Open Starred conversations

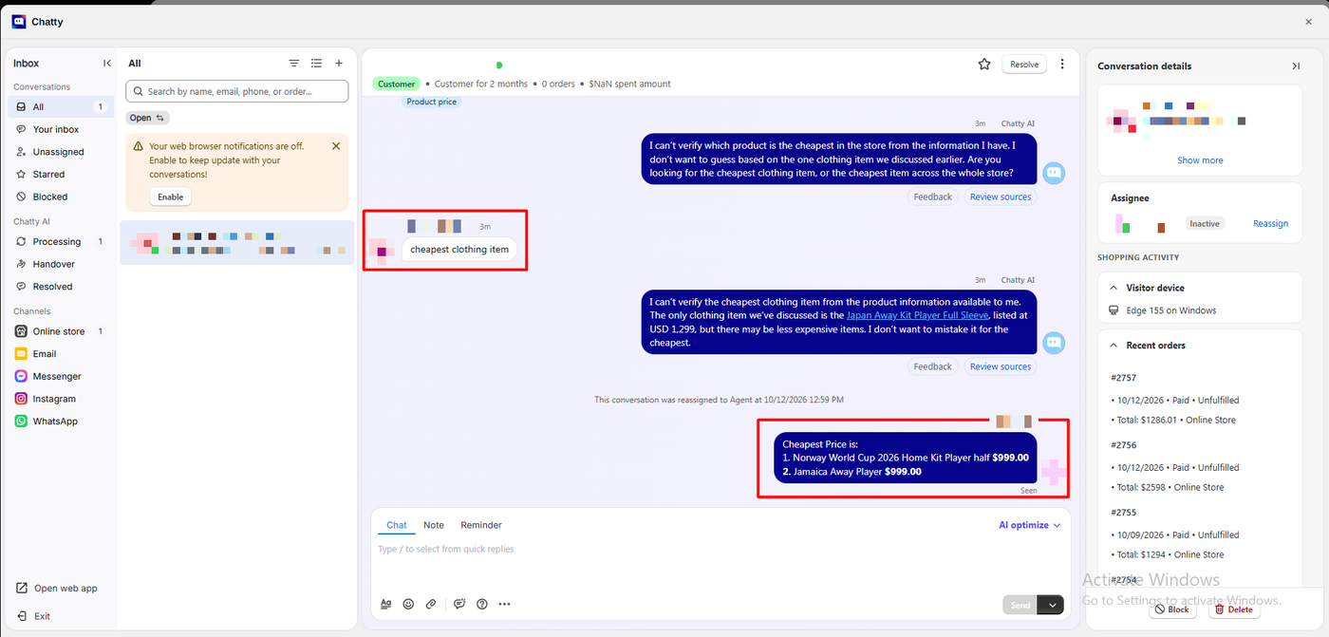click(x=61, y=175)
